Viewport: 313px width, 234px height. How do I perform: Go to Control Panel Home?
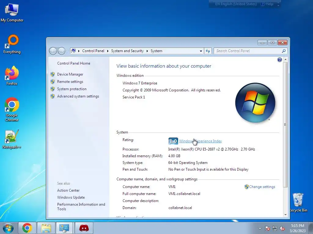pos(74,63)
